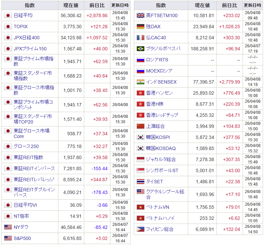
Task: Go to the シンガポールST index page
Action: [x=162, y=170]
